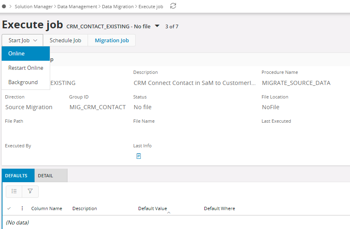Switch to the DETAIL tab
The height and width of the screenshot is (229, 350).
45,176
